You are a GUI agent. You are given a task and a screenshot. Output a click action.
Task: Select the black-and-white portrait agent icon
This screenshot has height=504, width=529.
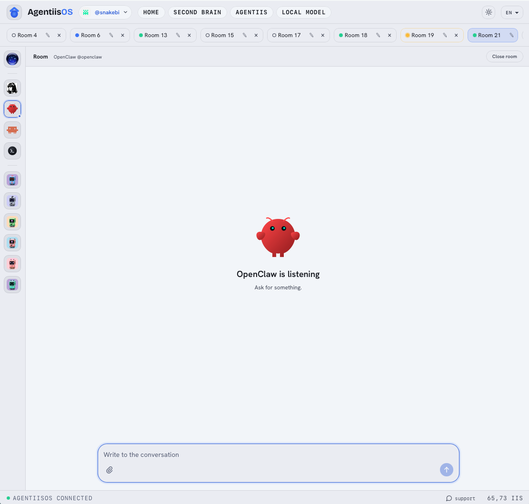tap(12, 89)
